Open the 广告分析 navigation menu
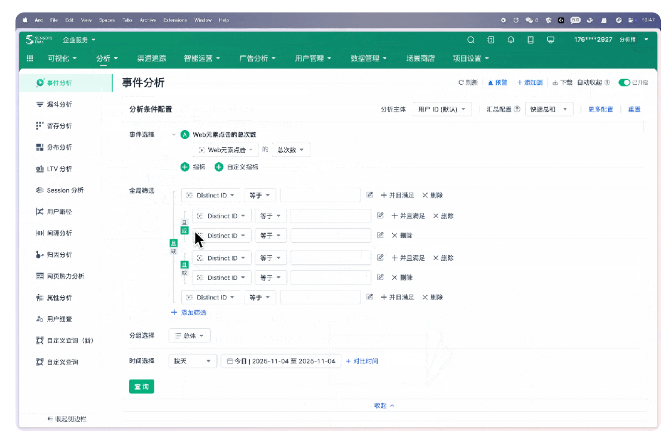Screen dimensions: 672x439 [257, 58]
